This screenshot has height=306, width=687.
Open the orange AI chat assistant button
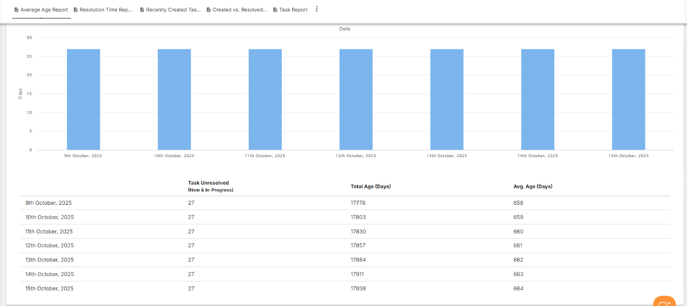coord(664,302)
